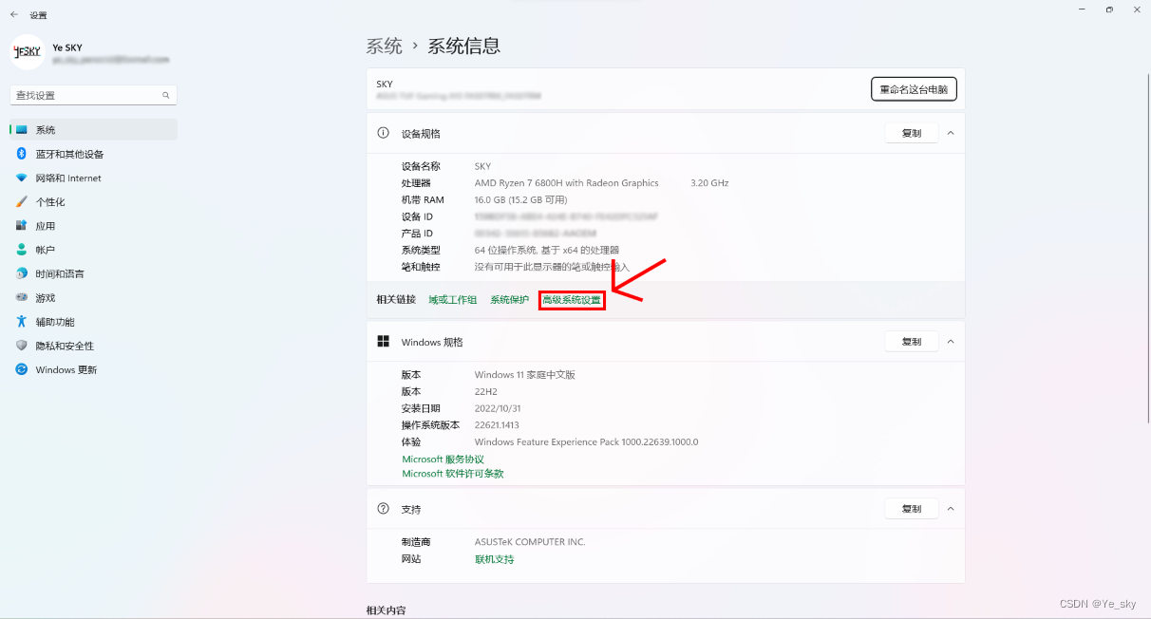Click the 查找设置 search field

(x=93, y=95)
